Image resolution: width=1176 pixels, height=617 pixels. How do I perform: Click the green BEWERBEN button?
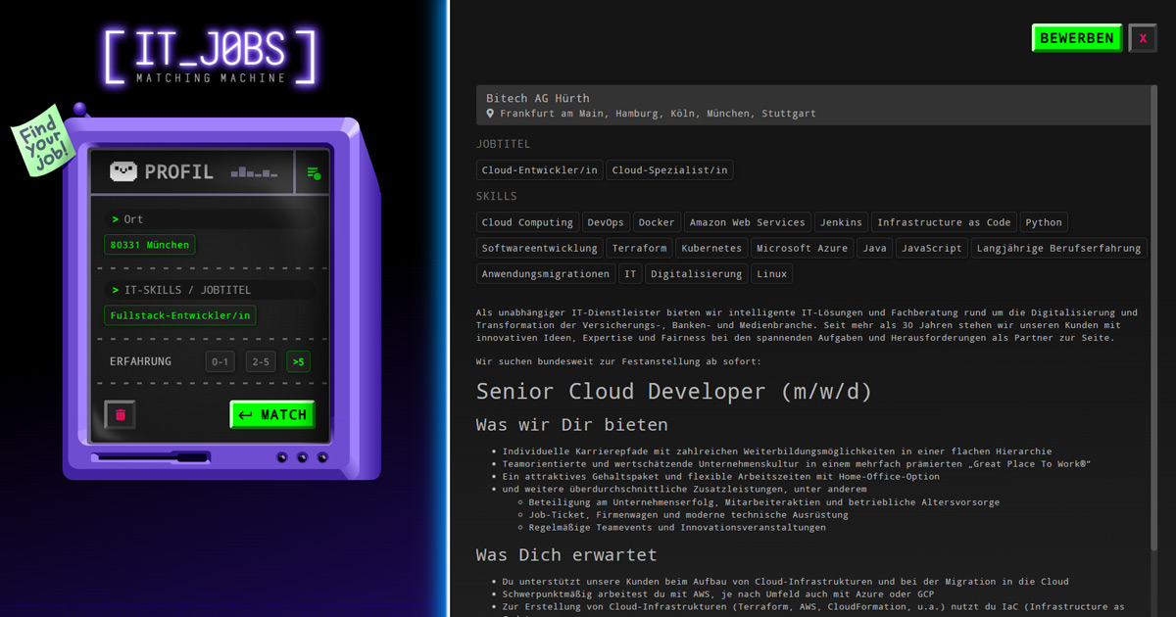[x=1077, y=38]
